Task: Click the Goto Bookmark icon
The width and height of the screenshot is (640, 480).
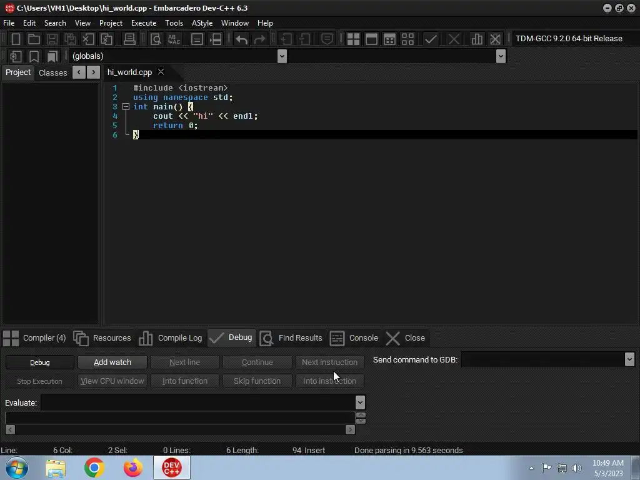Action: click(52, 56)
